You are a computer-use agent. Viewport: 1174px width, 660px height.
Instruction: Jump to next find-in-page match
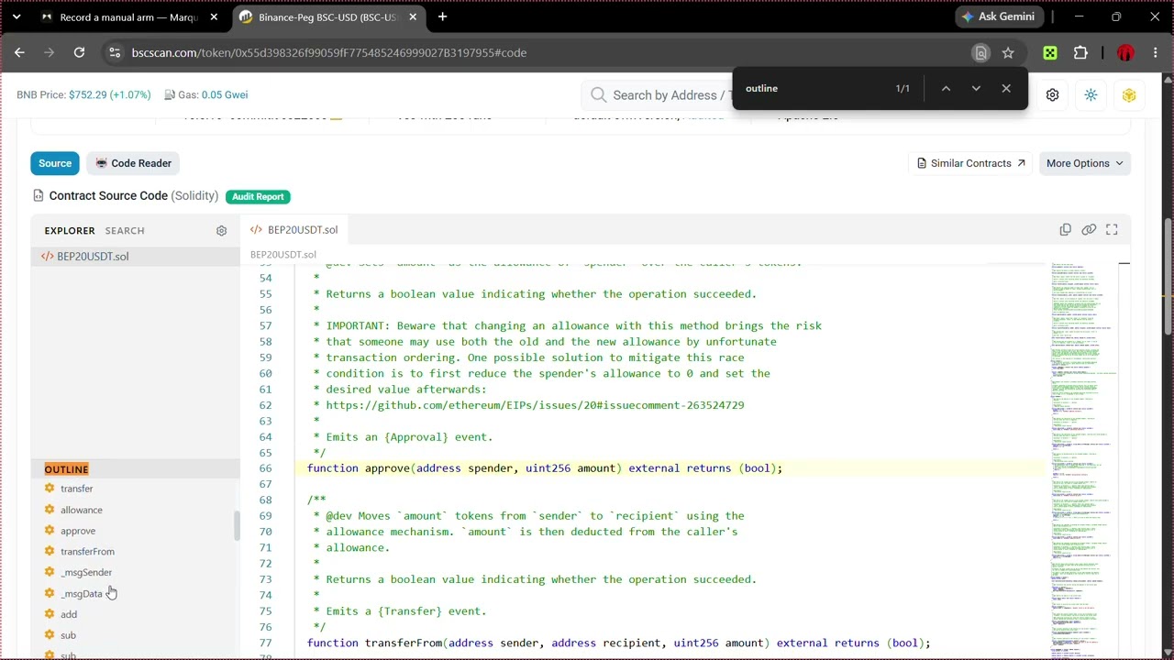coord(976,89)
